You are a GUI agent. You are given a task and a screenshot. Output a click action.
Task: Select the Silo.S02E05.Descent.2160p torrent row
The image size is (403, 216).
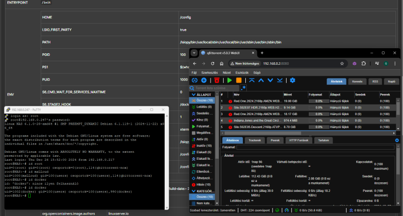pyautogui.click(x=308, y=127)
